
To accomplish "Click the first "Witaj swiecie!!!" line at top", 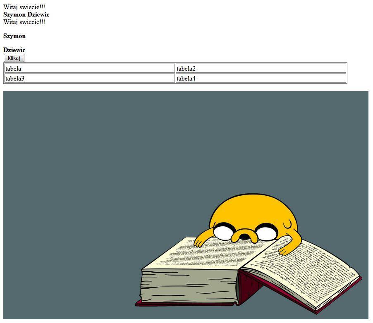I will 24,7.
